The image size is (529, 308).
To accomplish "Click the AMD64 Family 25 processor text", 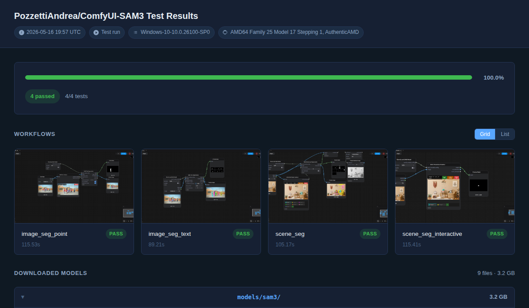I will click(x=294, y=32).
